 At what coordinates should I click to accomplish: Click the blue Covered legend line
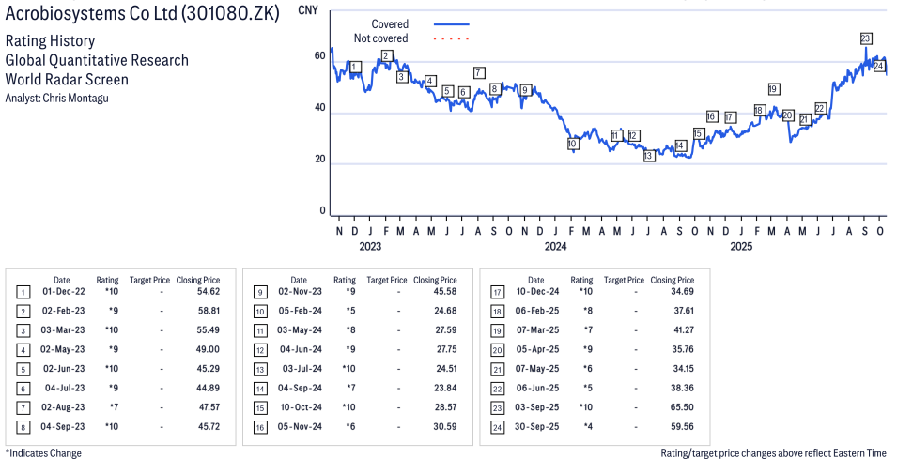(x=452, y=24)
